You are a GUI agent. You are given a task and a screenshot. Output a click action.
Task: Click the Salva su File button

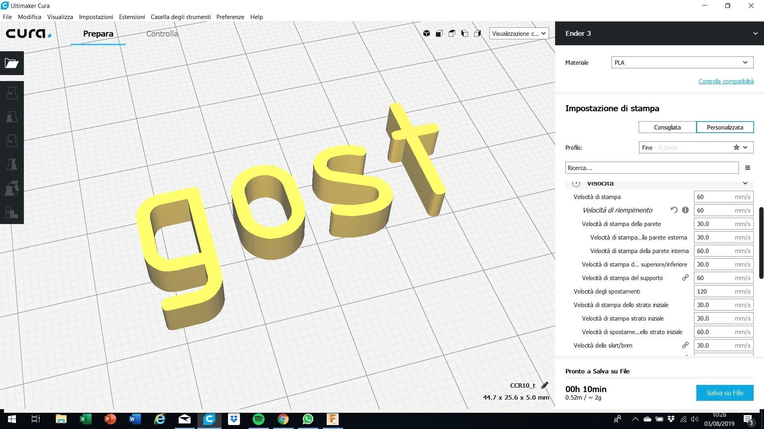[x=725, y=393]
